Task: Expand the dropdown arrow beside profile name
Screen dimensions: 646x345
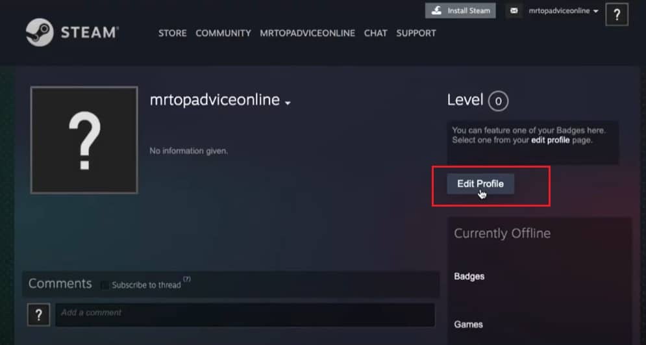Action: [x=288, y=103]
